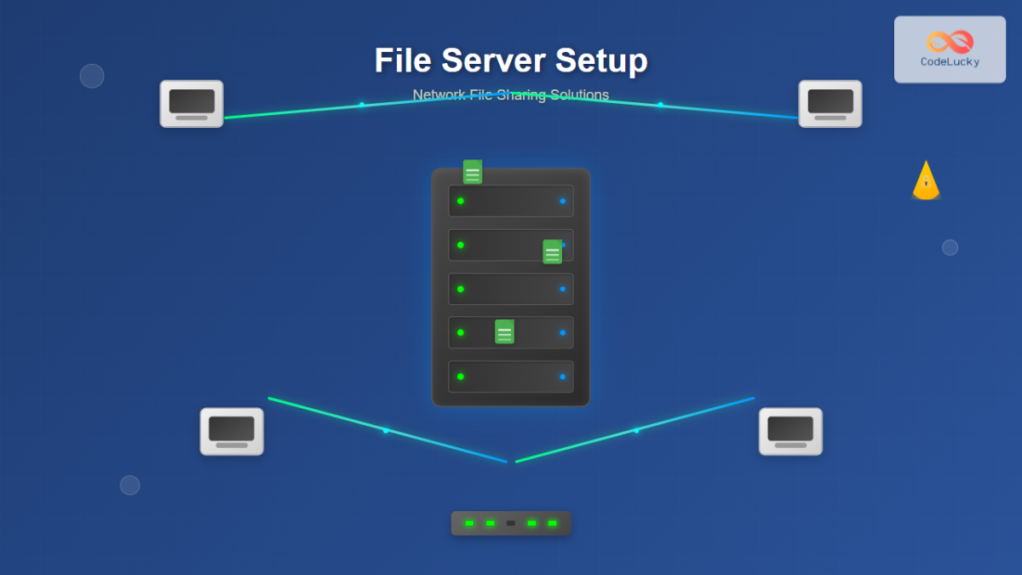Click the bottom-left client computer icon
The image size is (1022, 575).
[x=232, y=431]
